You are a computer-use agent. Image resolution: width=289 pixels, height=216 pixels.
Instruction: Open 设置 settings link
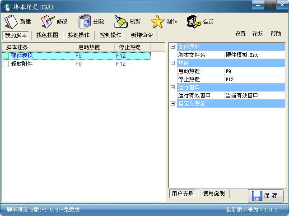click(241, 34)
